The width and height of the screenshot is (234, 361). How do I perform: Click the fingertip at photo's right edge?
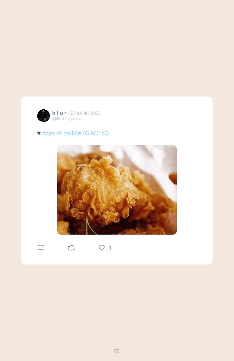click(x=173, y=178)
